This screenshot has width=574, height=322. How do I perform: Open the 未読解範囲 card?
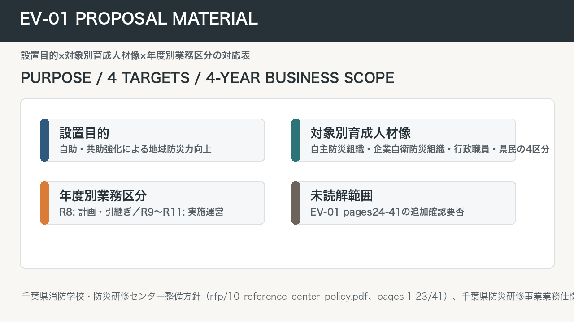click(x=404, y=203)
